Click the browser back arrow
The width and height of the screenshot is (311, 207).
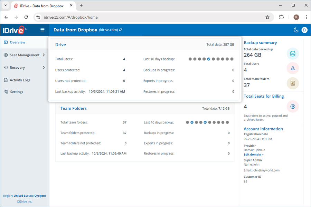[x=6, y=17]
